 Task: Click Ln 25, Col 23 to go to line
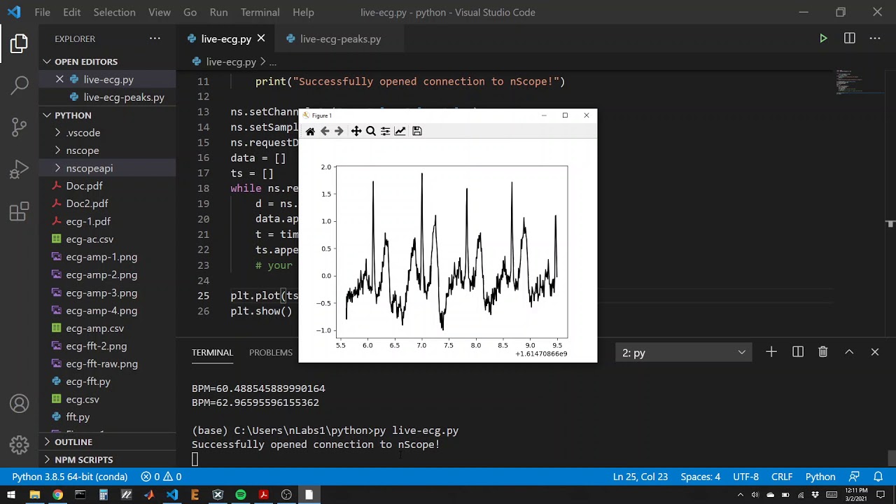(x=640, y=477)
